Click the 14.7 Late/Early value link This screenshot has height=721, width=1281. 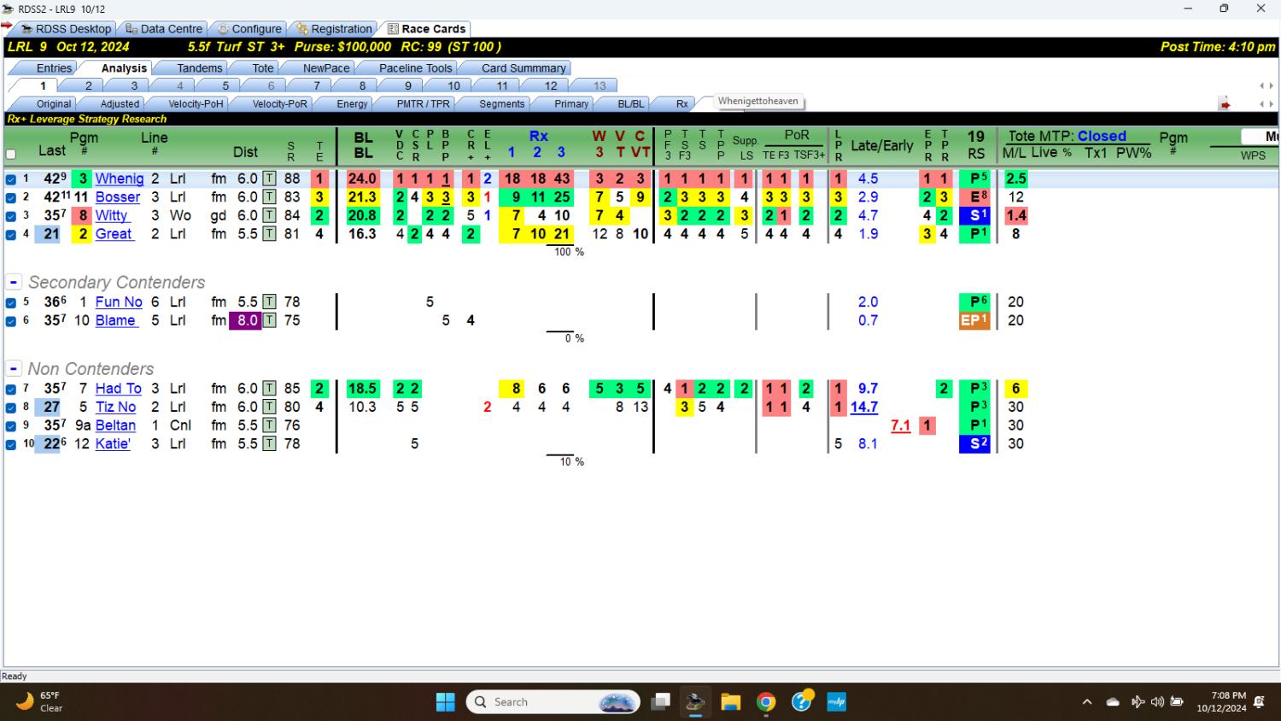coord(864,407)
